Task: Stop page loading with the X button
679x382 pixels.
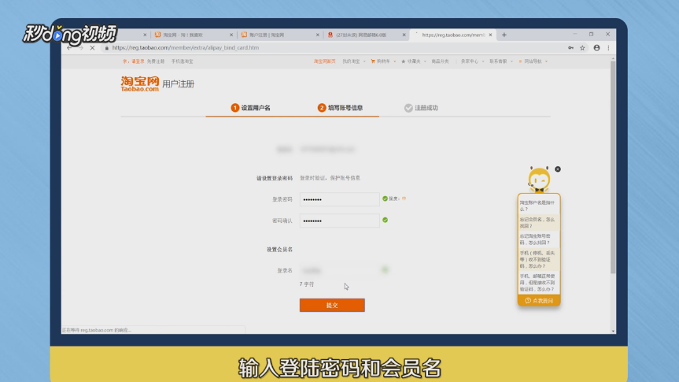Action: (x=92, y=48)
